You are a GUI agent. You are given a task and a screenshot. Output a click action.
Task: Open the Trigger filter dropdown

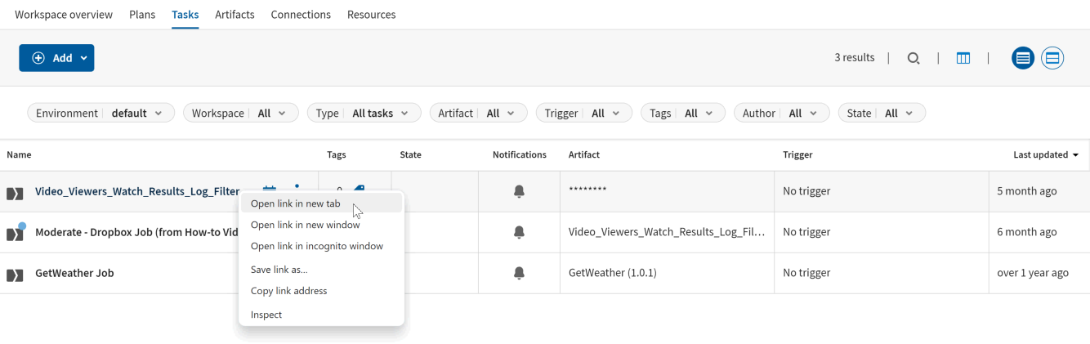(582, 114)
